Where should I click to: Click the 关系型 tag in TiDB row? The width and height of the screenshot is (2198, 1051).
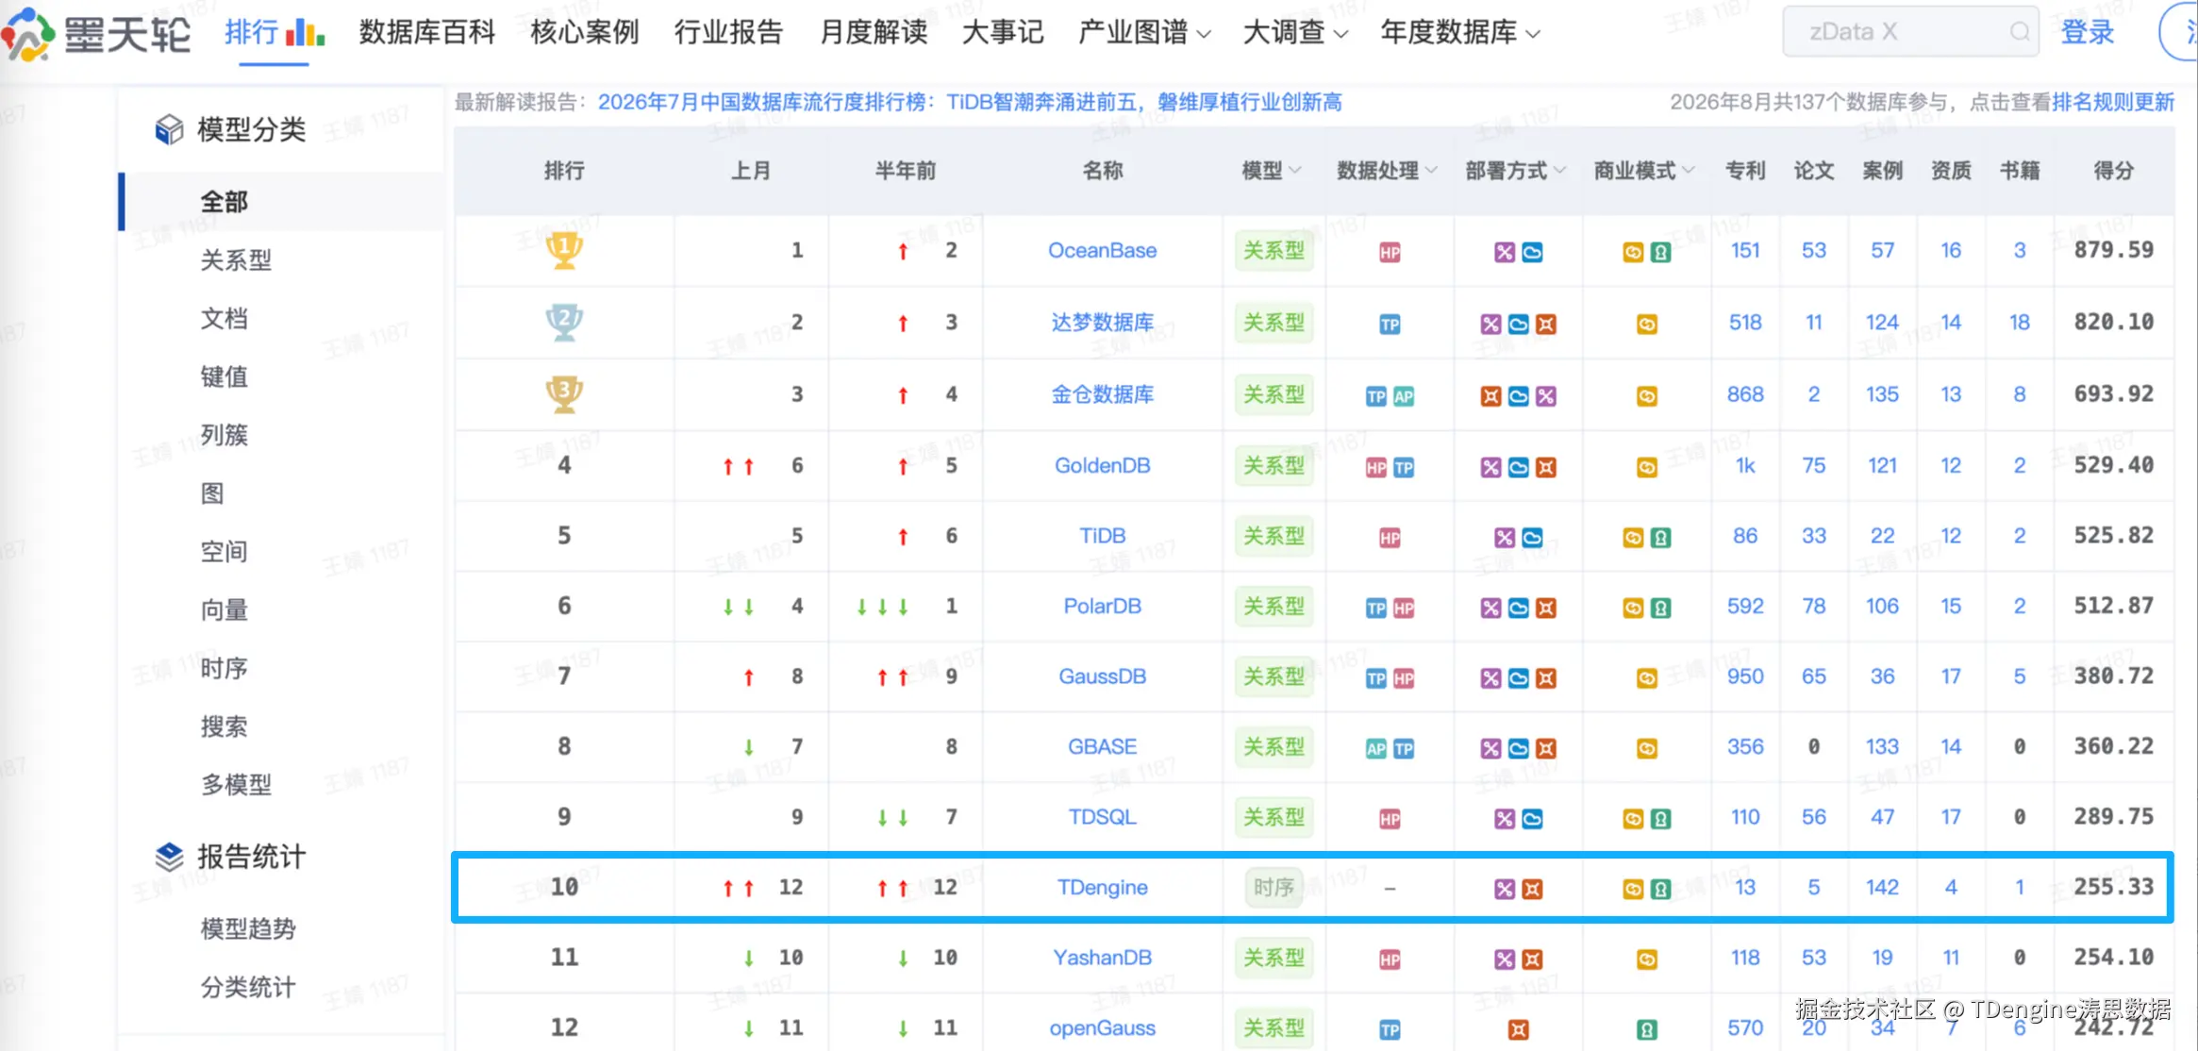[x=1274, y=536]
